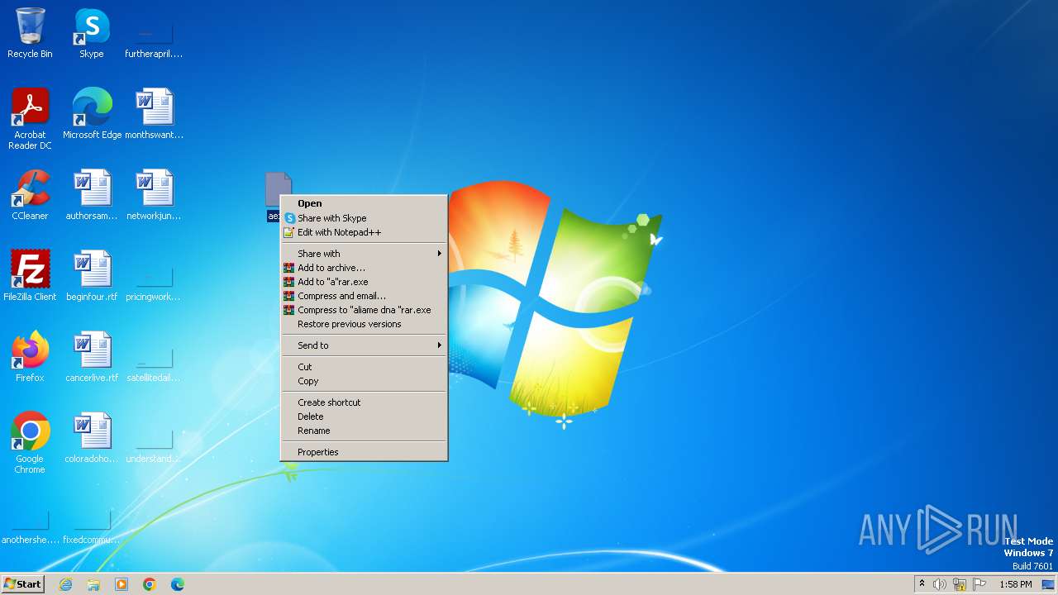Choose Edit with Notepad++
The height and width of the screenshot is (595, 1058).
pyautogui.click(x=364, y=232)
